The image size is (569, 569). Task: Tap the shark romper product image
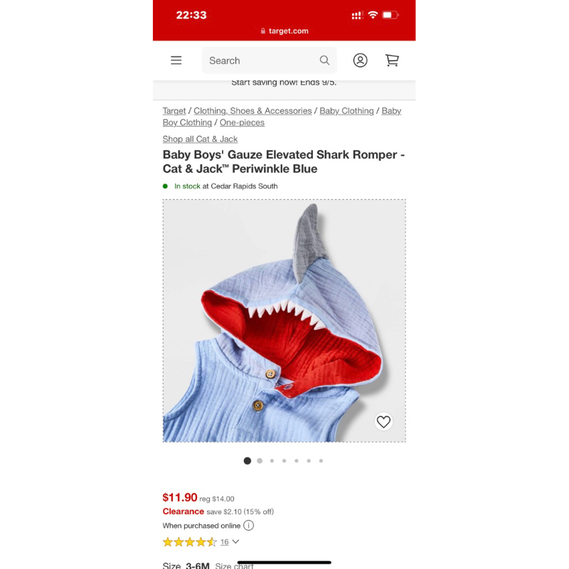pos(284,321)
